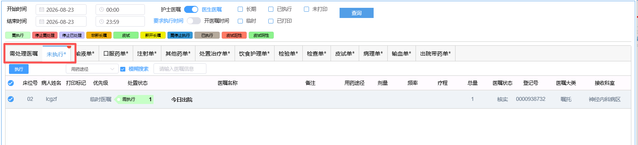638x145 pixels.
Task: Expand the 用药途径 dropdown
Action: 92,69
